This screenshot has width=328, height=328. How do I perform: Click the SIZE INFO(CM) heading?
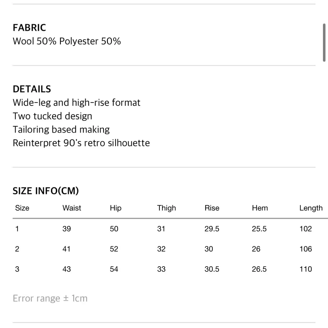point(46,191)
